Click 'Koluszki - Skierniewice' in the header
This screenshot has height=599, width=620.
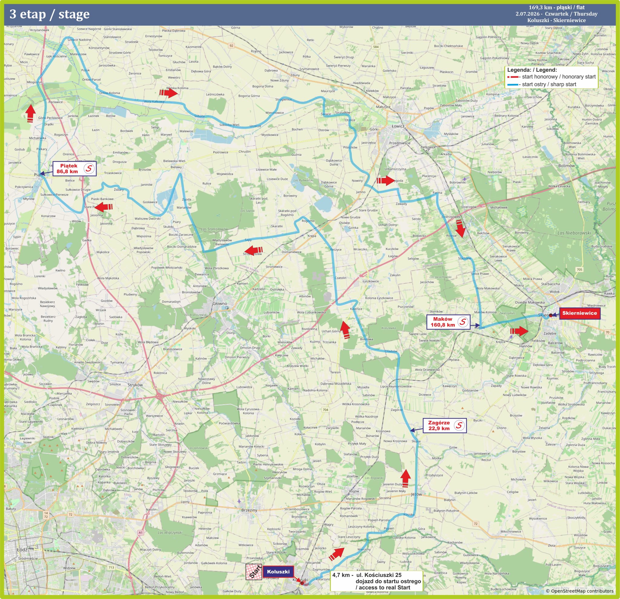[556, 20]
